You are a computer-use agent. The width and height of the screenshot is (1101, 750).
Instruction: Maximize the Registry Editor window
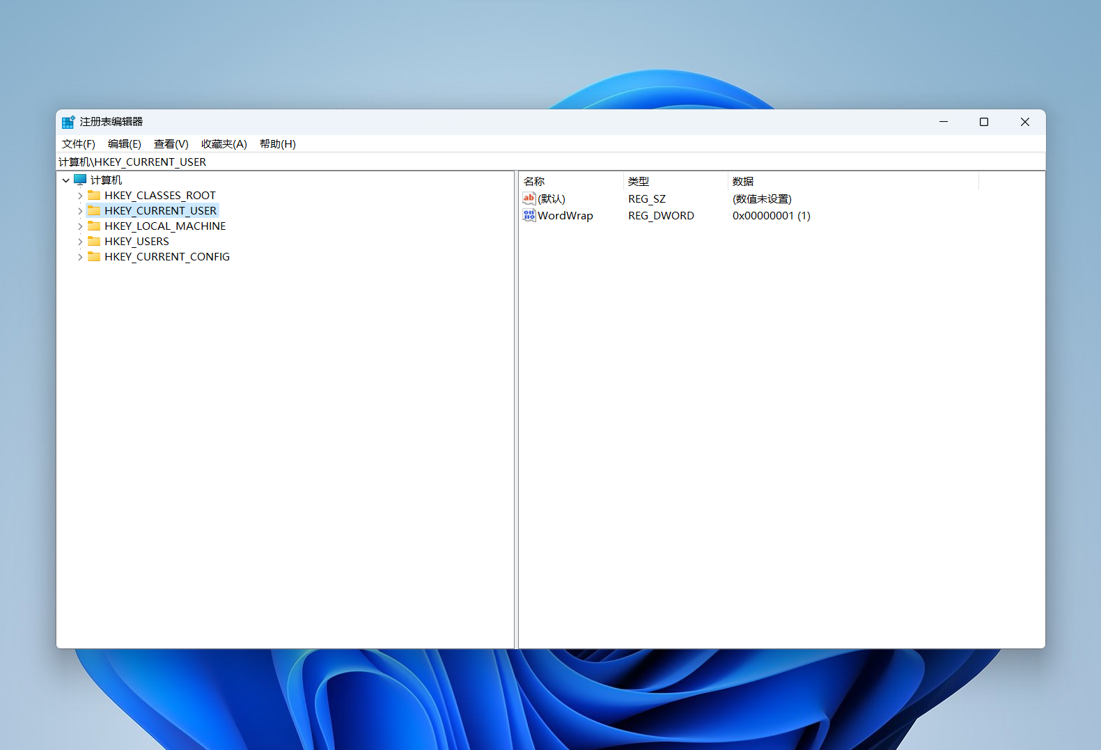pyautogui.click(x=984, y=122)
